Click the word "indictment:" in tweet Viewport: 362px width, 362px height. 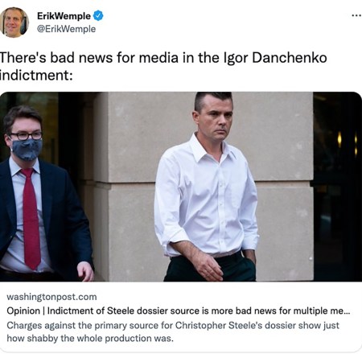(x=36, y=75)
